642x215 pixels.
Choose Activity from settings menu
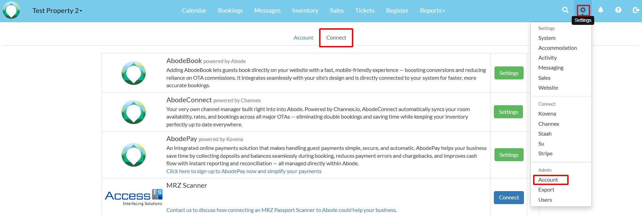[x=547, y=58]
